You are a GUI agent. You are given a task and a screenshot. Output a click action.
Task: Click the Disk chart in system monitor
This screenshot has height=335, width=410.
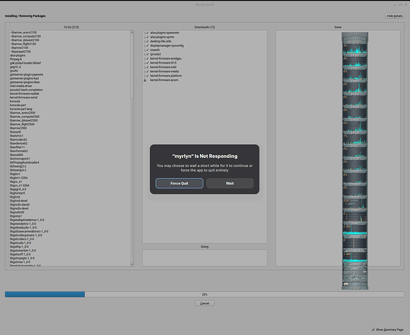(x=355, y=218)
